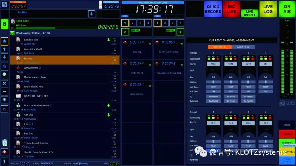
Task: Open the CS A source selector on channel 7
Action: click(248, 123)
